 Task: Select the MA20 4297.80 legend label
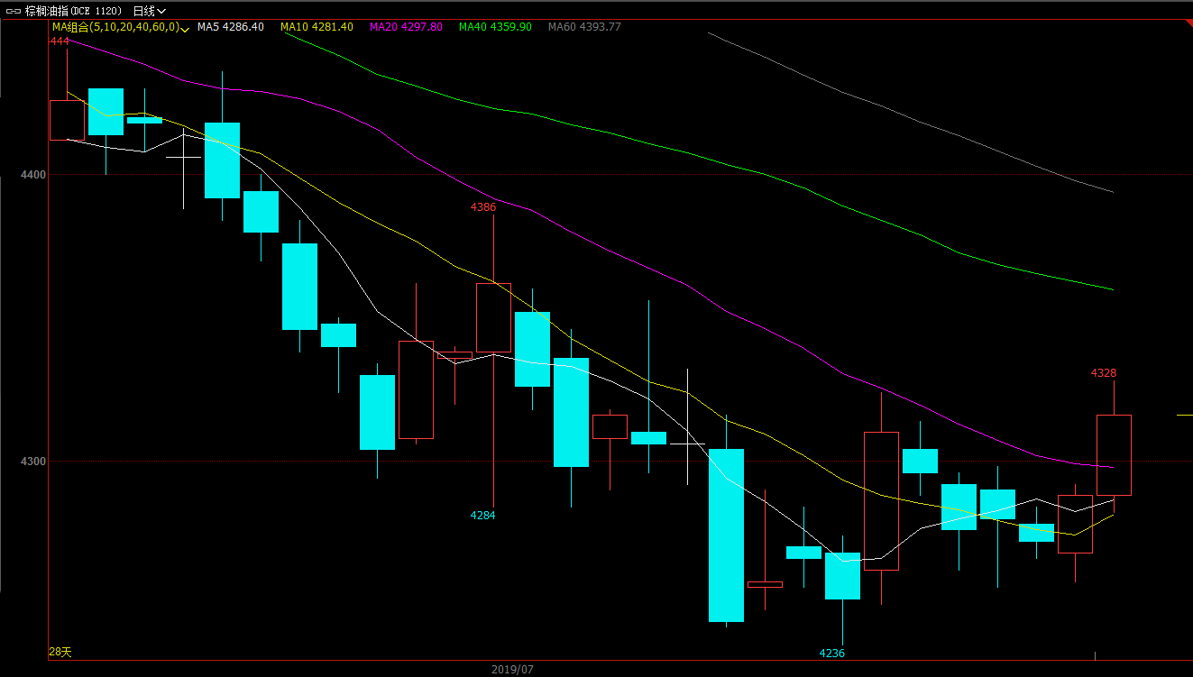tap(406, 27)
